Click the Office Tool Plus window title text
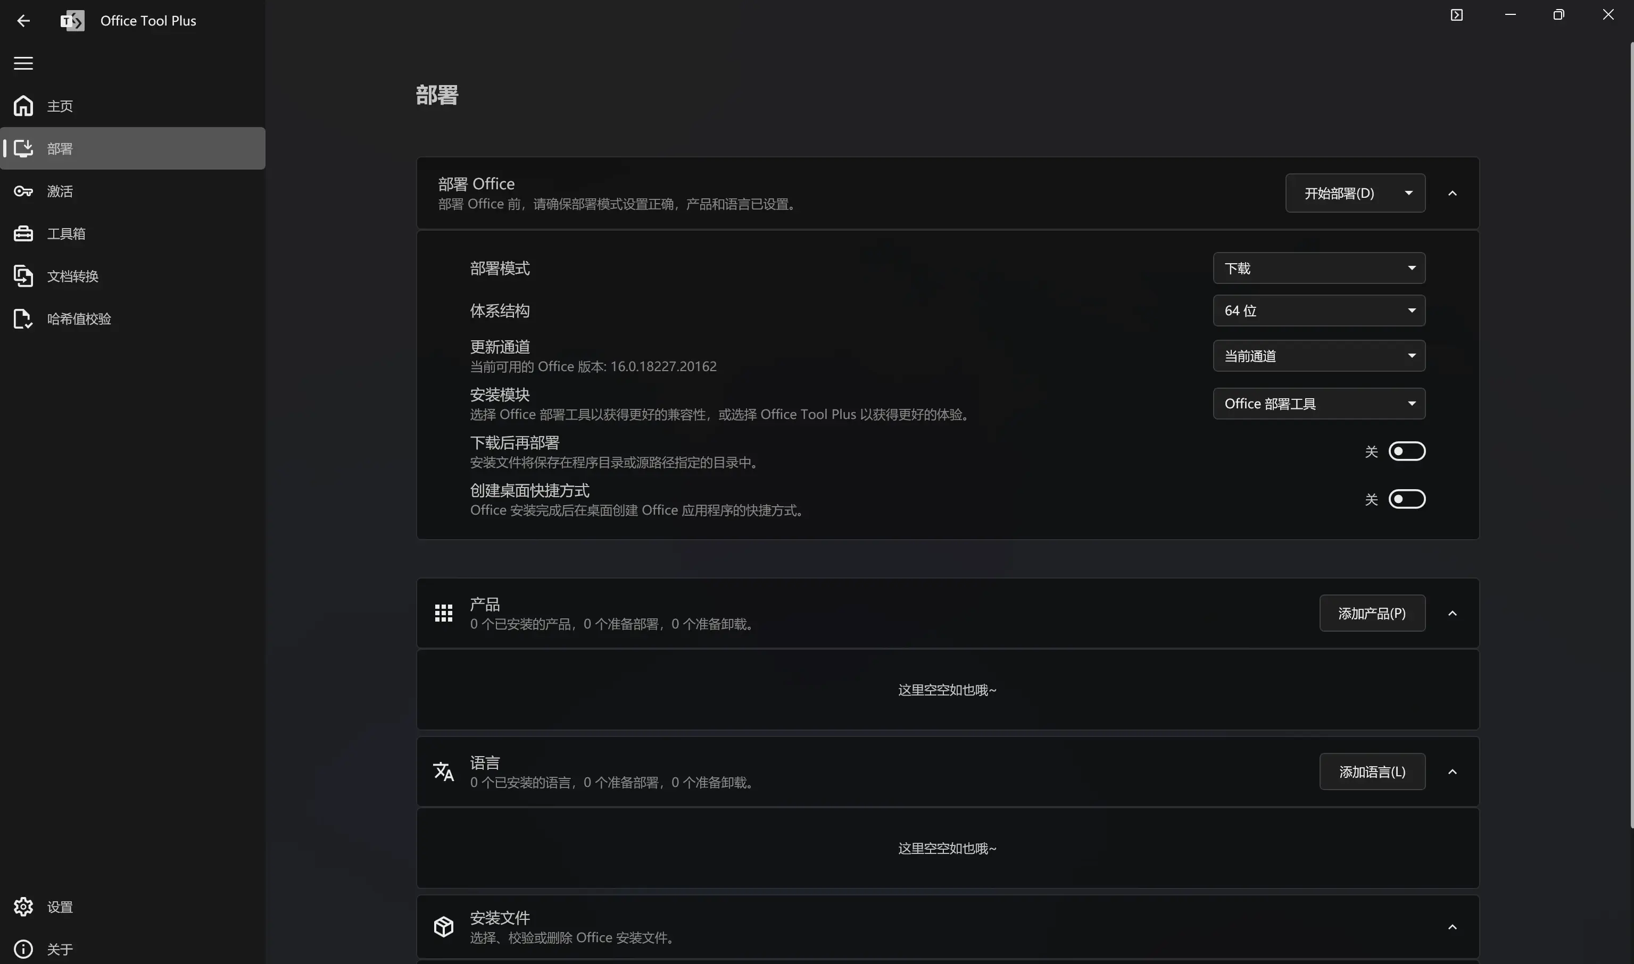This screenshot has height=964, width=1634. 148,21
